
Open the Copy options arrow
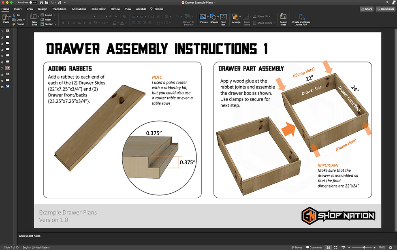(x=24, y=19)
